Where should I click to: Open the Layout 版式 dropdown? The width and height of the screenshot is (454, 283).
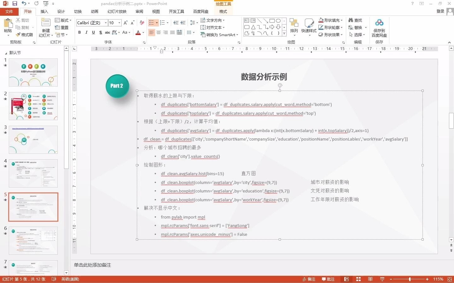[63, 20]
